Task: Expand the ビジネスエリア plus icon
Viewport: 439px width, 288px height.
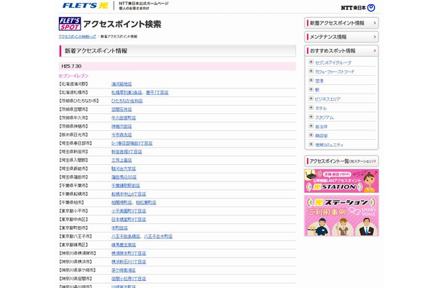Action: click(311, 99)
